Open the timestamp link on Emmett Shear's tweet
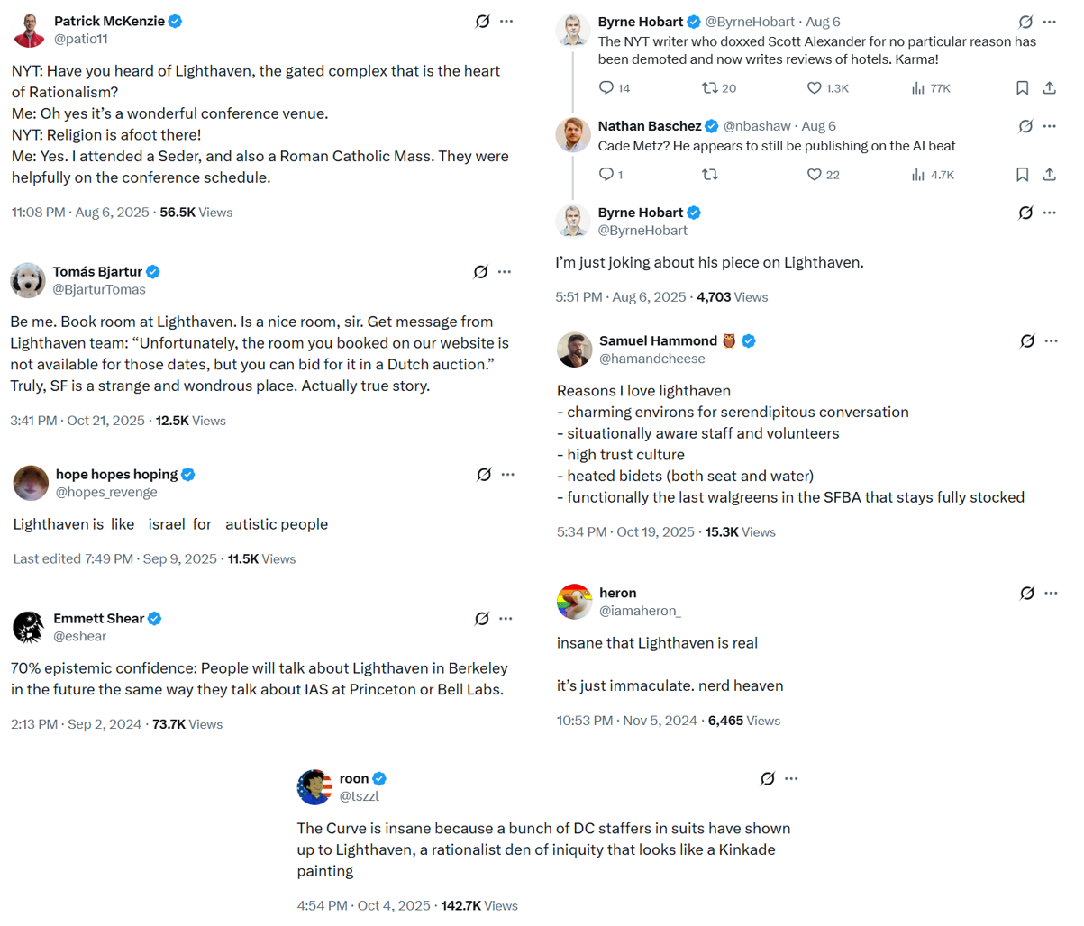The image size is (1084, 926). point(76,724)
